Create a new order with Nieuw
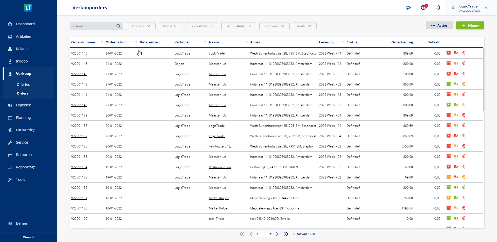The image size is (497, 242). (x=470, y=25)
